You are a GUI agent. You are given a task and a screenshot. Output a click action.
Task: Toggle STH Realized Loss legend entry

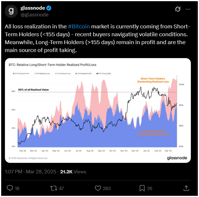42,74
